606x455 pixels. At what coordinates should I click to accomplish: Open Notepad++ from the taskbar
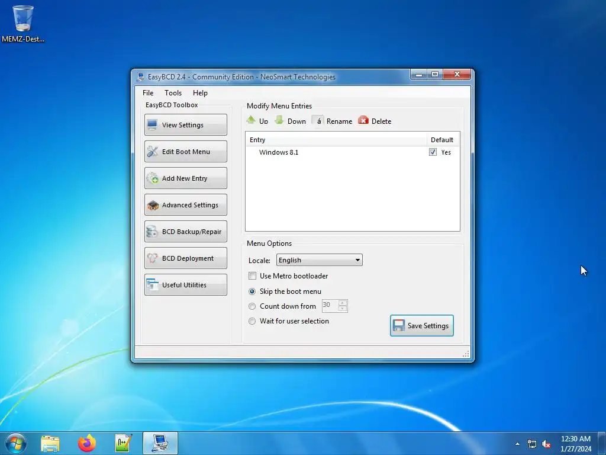[123, 443]
